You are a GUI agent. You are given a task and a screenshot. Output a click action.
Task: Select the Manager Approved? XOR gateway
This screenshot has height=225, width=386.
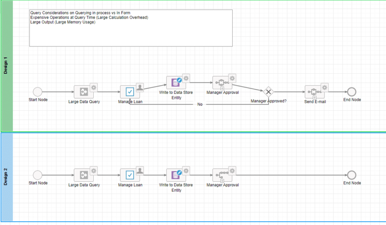tap(268, 92)
